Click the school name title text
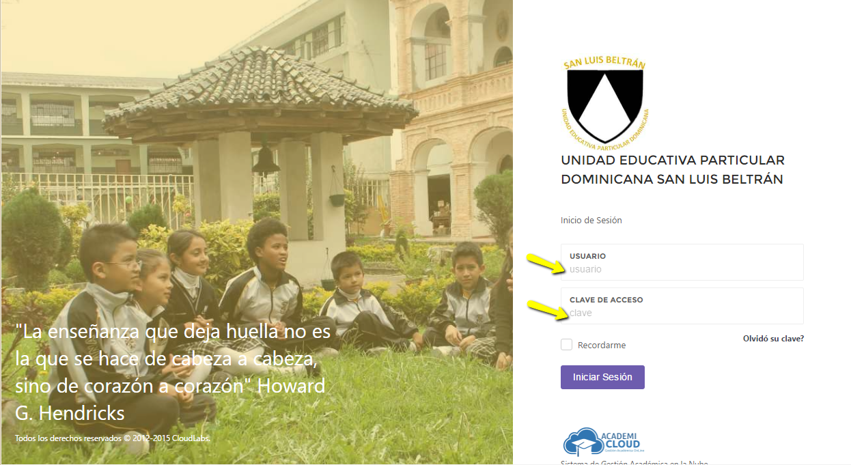Viewport: 851px width, 465px height. (673, 170)
